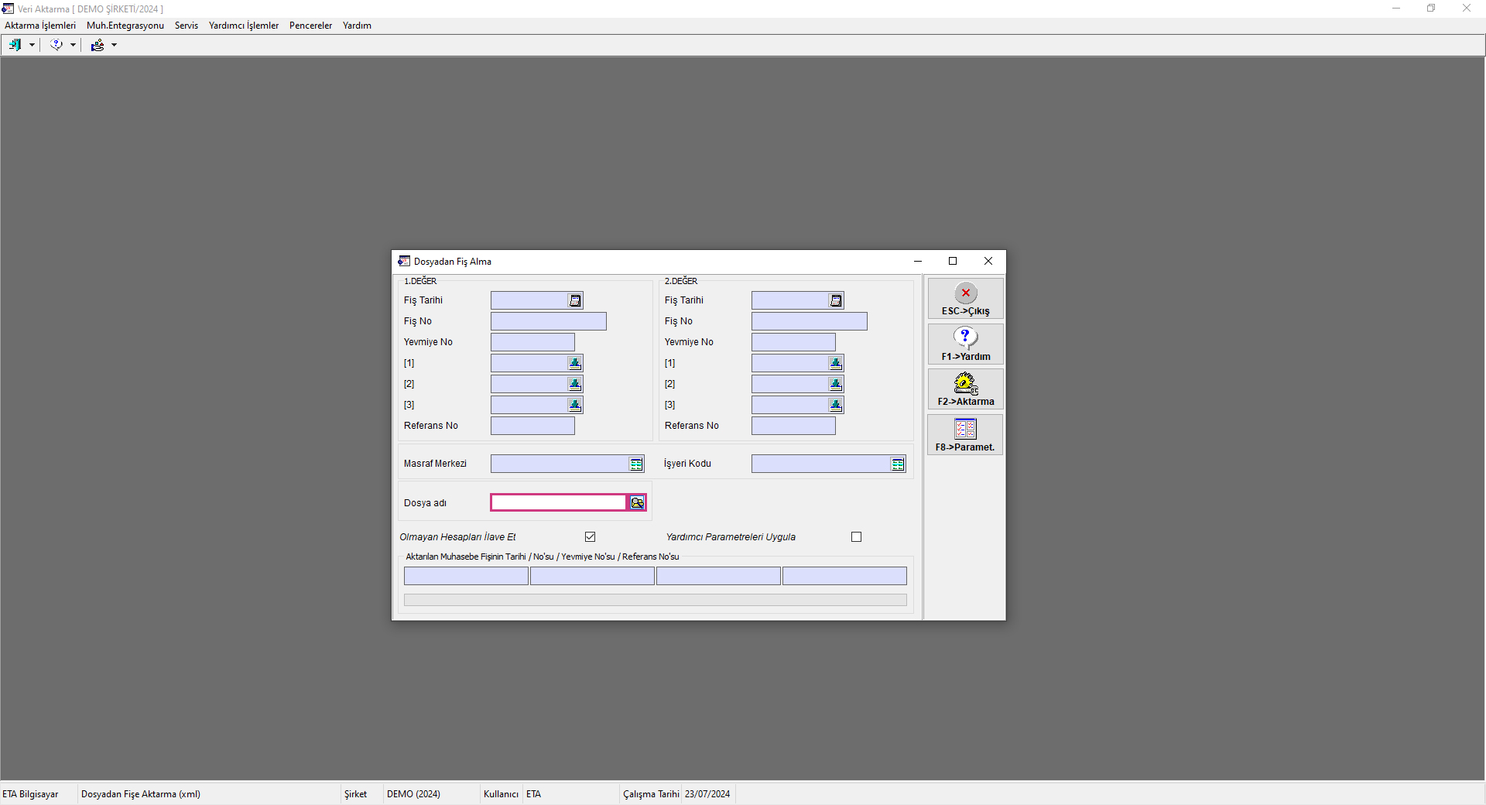This screenshot has width=1486, height=805.
Task: Click the 1.DEĞER Fiş No field
Action: 548,321
